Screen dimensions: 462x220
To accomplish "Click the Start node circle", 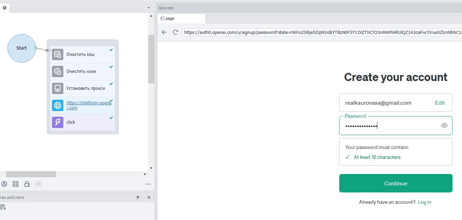I will pyautogui.click(x=22, y=48).
